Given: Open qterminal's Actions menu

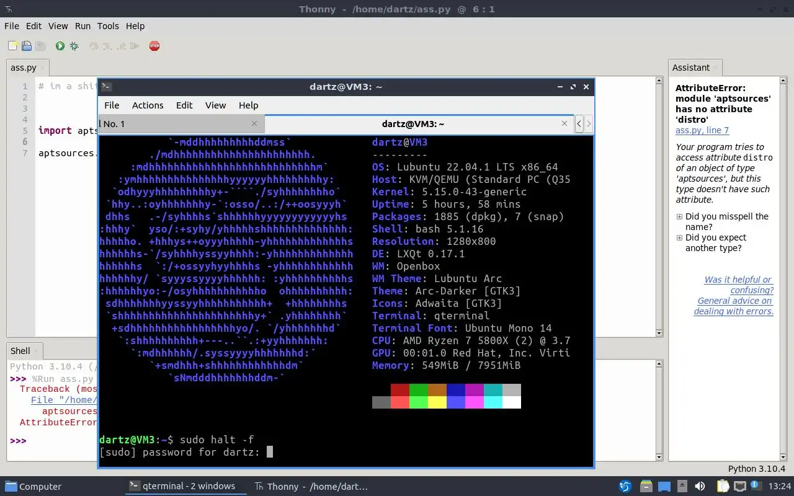Looking at the screenshot, I should click(148, 105).
